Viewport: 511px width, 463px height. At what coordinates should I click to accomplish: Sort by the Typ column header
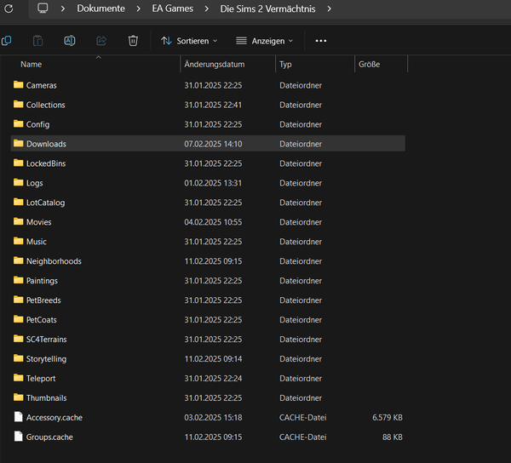[285, 65]
